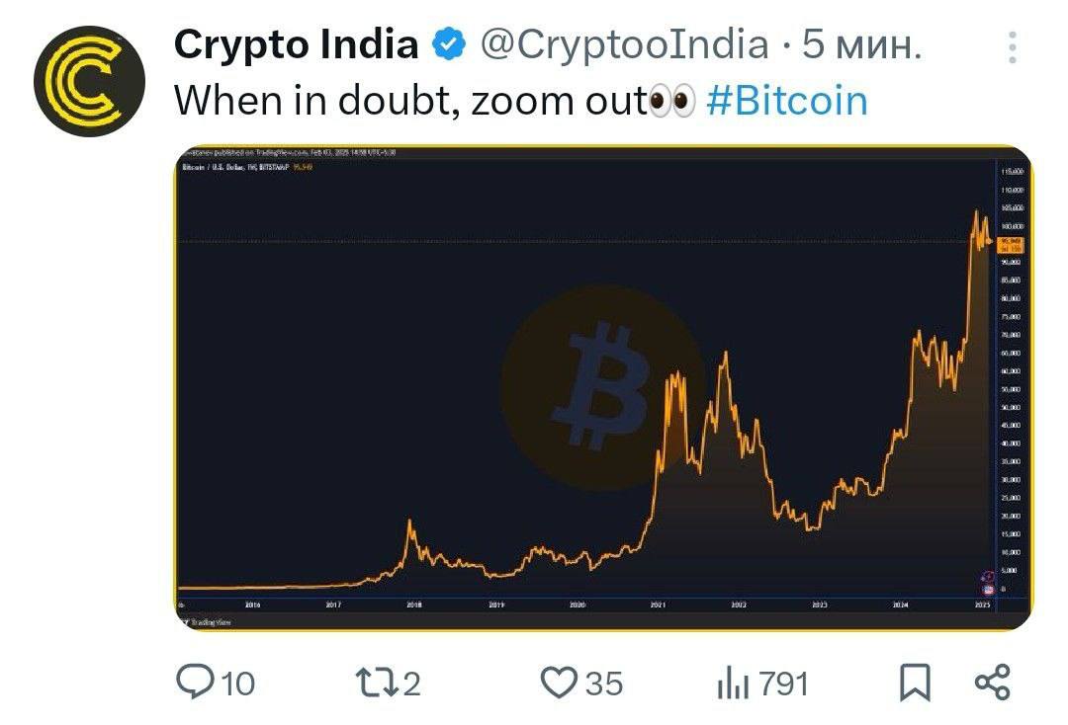Screen dimensions: 1068x725
Task: Click the Crypto India display name
Action: point(297,44)
